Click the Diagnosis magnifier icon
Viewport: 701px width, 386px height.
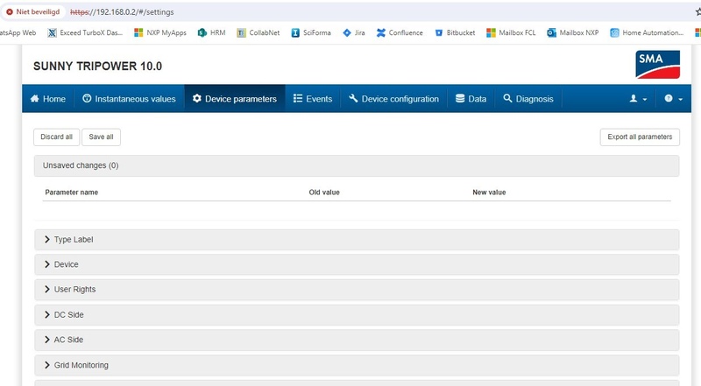click(507, 98)
